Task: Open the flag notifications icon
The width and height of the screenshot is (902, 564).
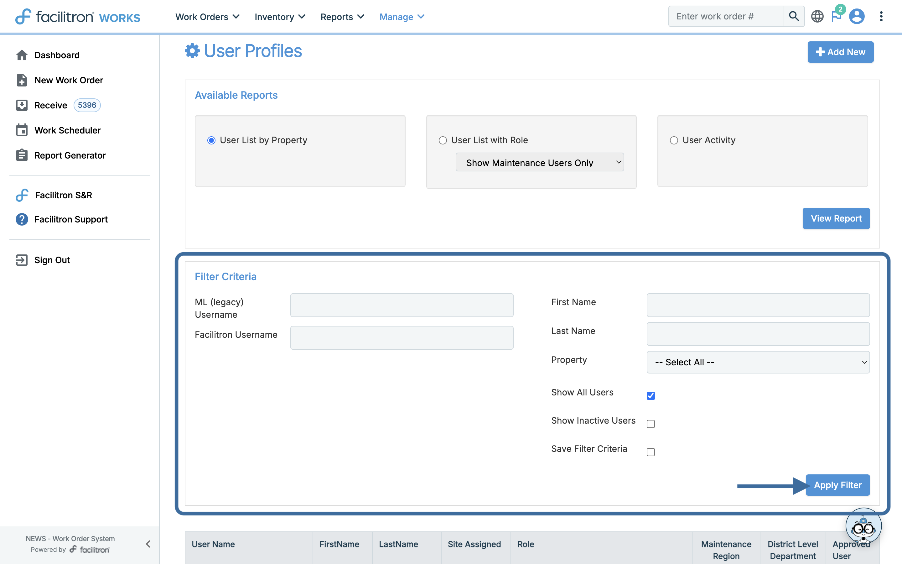Action: [x=836, y=16]
